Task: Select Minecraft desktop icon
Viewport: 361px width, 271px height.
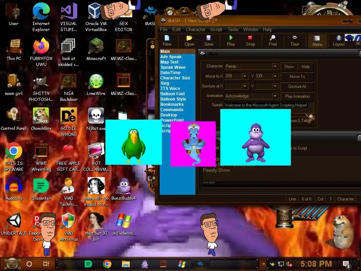Action: [x=96, y=49]
